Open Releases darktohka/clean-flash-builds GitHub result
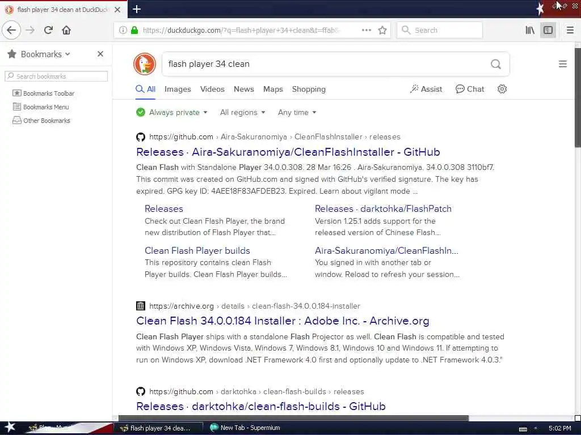The width and height of the screenshot is (581, 435). (261, 406)
